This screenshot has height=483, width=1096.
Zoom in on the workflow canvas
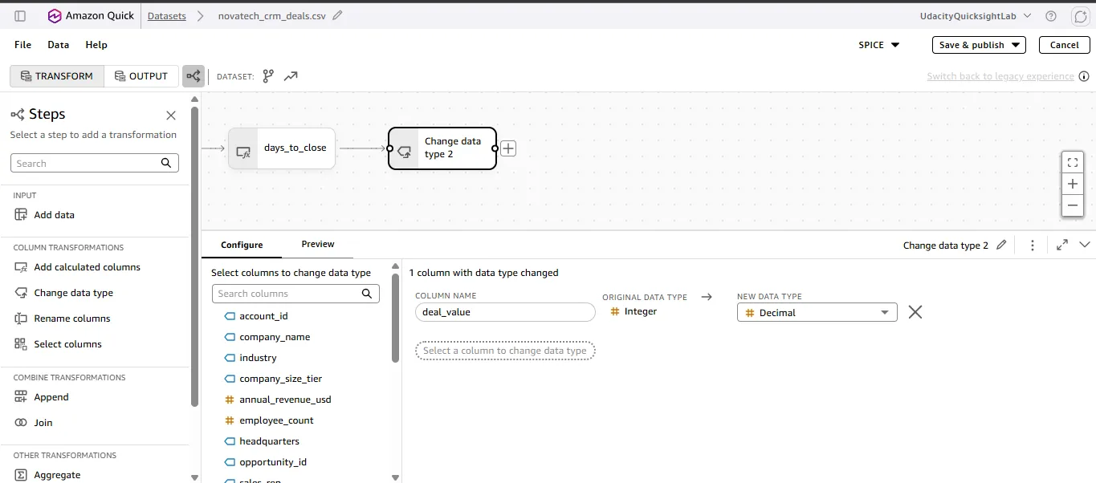point(1073,184)
